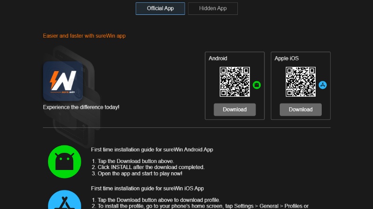Click the large green Android guide icon
Viewport: 373px width, 209px height.
coord(64,162)
